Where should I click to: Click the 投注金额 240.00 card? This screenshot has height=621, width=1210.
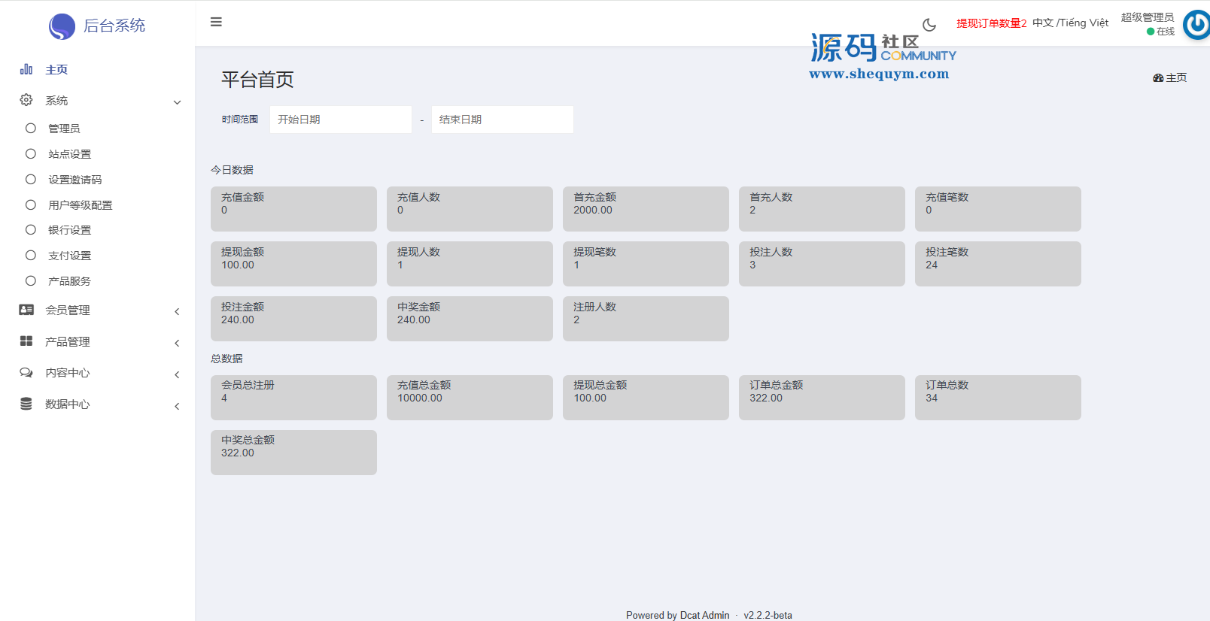point(293,319)
